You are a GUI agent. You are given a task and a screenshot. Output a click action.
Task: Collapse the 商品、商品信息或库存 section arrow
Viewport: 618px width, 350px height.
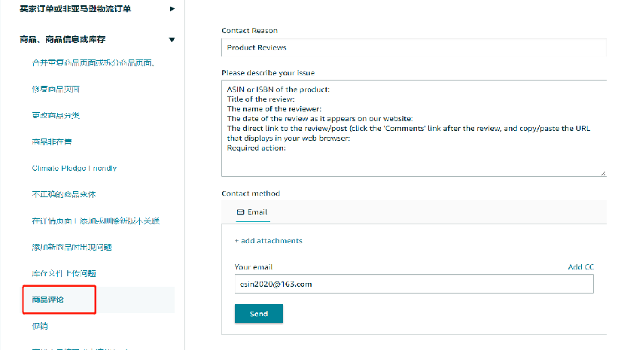[x=172, y=39]
